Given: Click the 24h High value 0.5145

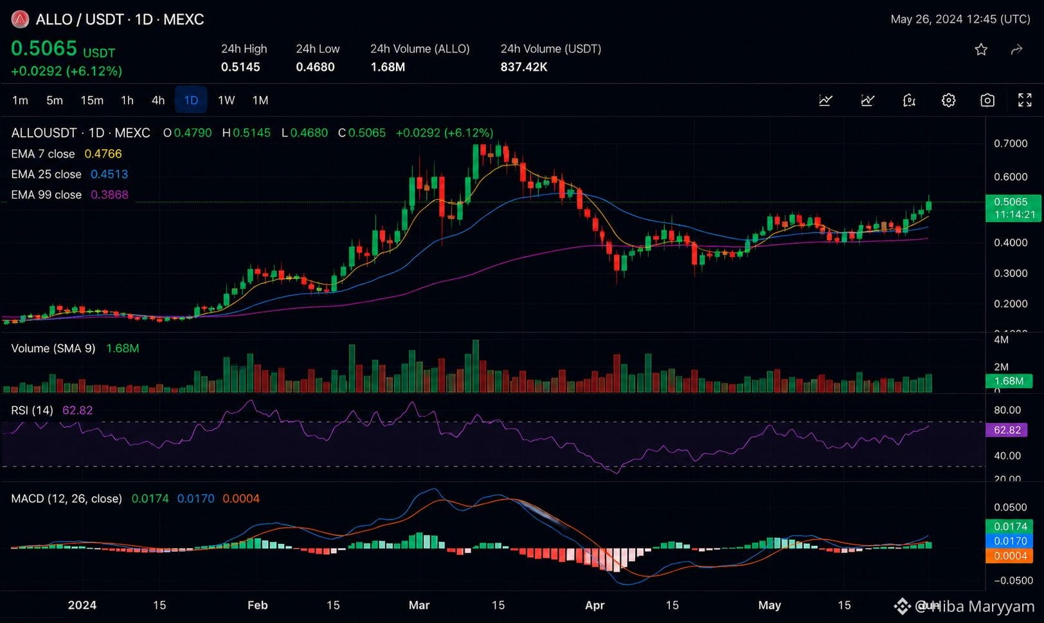Looking at the screenshot, I should [x=240, y=67].
